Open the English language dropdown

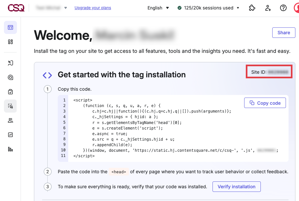click(158, 8)
